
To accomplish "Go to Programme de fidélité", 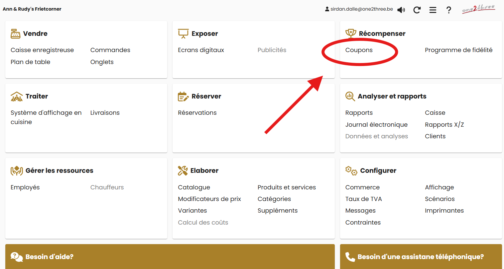I will click(x=458, y=50).
